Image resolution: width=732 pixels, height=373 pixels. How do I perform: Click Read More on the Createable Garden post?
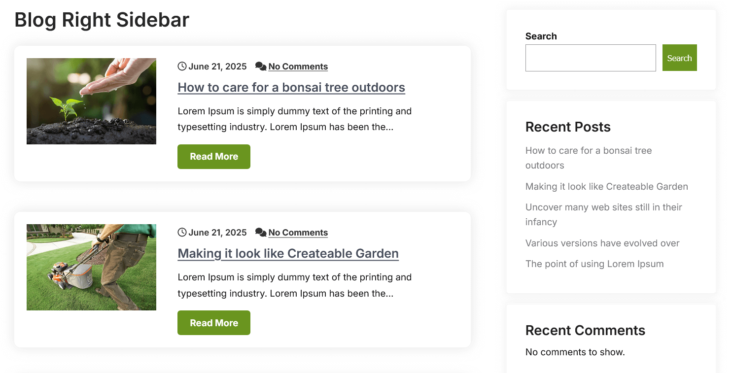213,323
